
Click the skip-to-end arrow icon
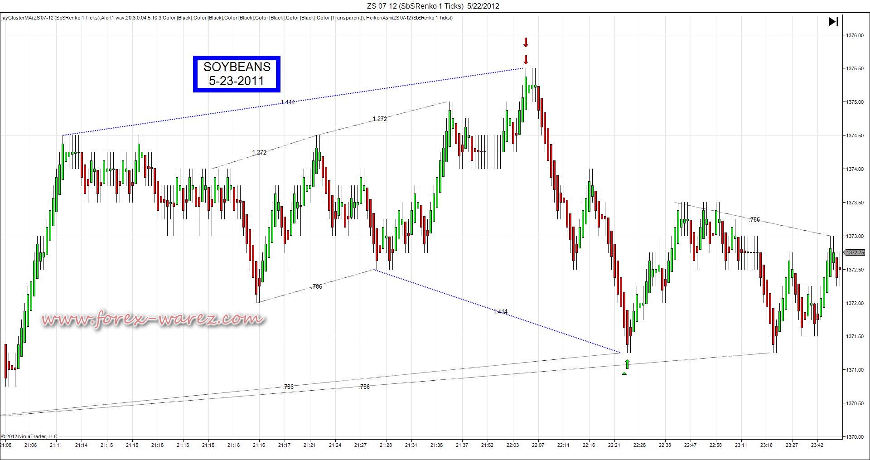(833, 21)
